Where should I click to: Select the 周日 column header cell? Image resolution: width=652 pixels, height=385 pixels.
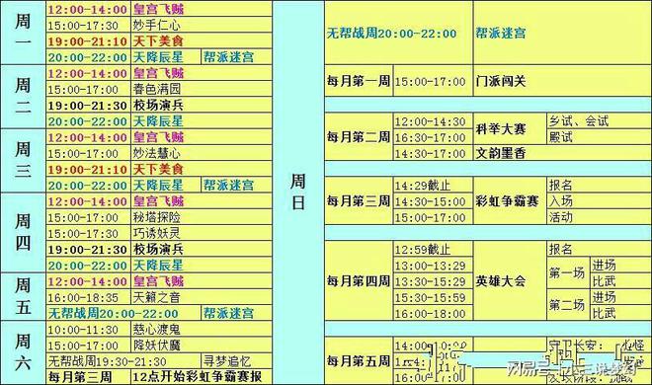(x=298, y=192)
